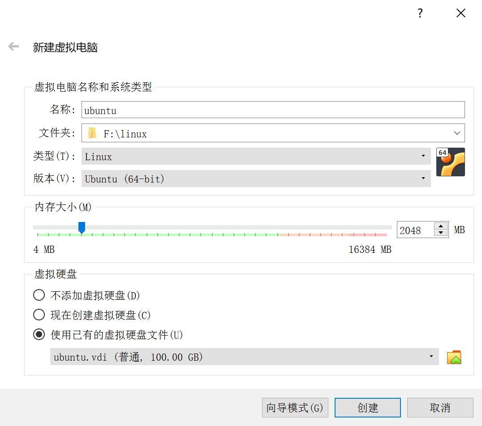This screenshot has height=426, width=482.
Task: Click the back arrow icon
Action: pos(13,47)
